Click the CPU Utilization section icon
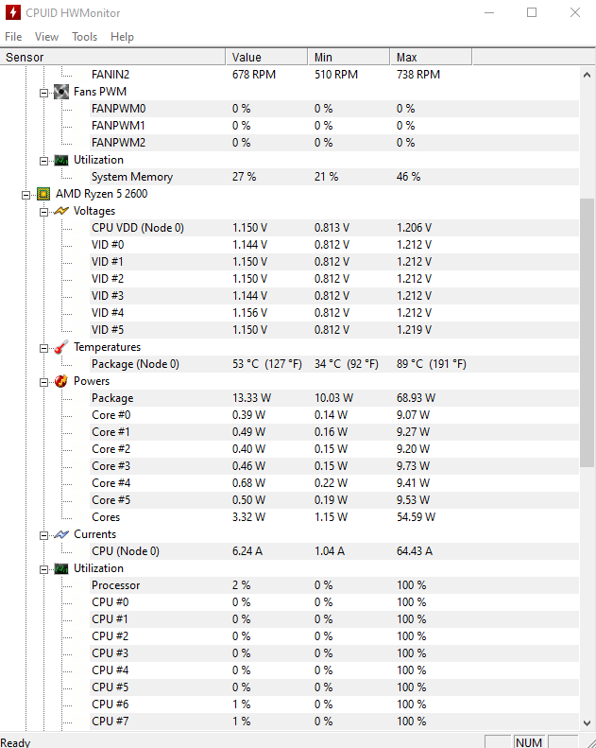The image size is (596, 748). (x=60, y=568)
